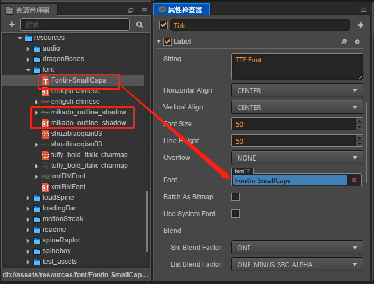374x284 pixels.
Task: Toggle the Label component enabled checkbox
Action: coord(167,42)
